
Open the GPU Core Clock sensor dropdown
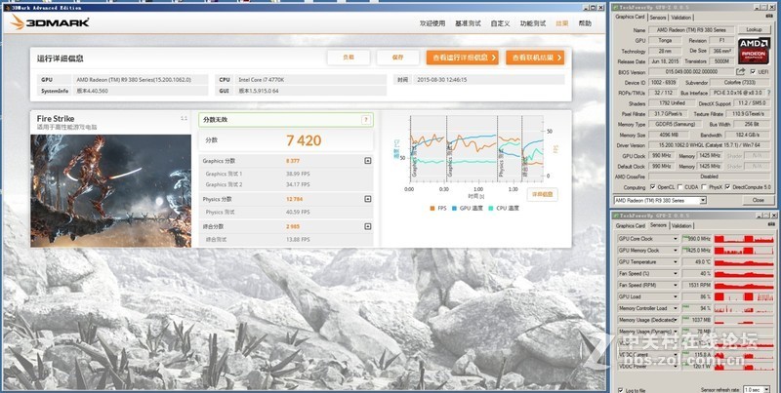pos(676,239)
